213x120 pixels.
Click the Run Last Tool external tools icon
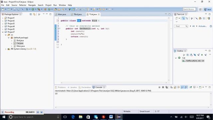coord(39,9)
